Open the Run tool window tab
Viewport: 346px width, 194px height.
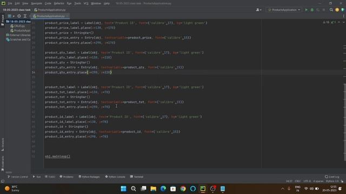click(x=37, y=177)
